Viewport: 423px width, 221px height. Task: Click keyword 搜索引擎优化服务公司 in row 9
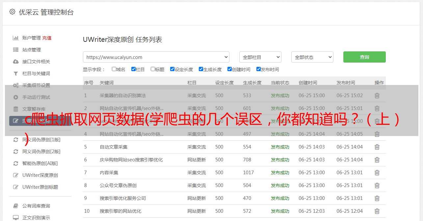pyautogui.click(x=123, y=198)
